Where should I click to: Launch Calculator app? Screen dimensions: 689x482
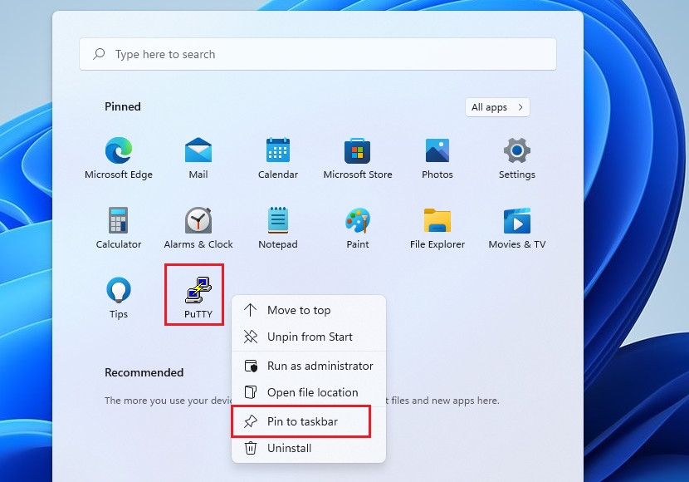(119, 228)
